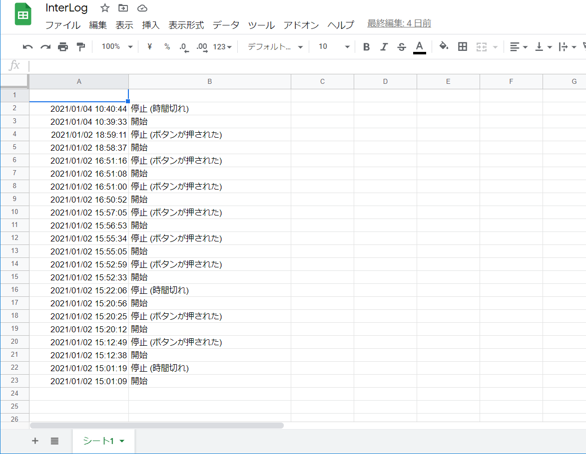Open the 100% zoom dropdown
Screen dimensions: 586x454
pos(117,46)
